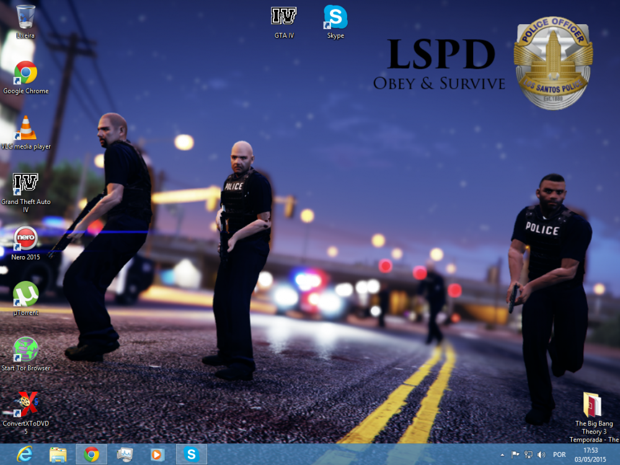Open the picture viewer taskbar icon
Image resolution: width=620 pixels, height=465 pixels.
pyautogui.click(x=125, y=454)
